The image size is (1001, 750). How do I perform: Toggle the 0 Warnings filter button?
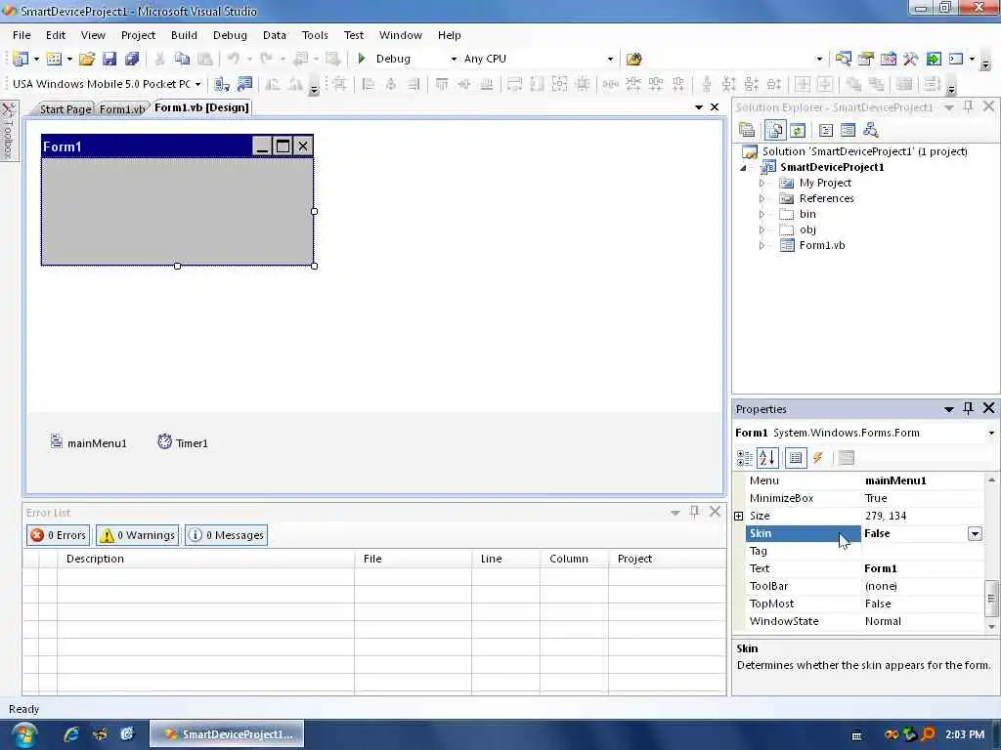click(x=138, y=535)
